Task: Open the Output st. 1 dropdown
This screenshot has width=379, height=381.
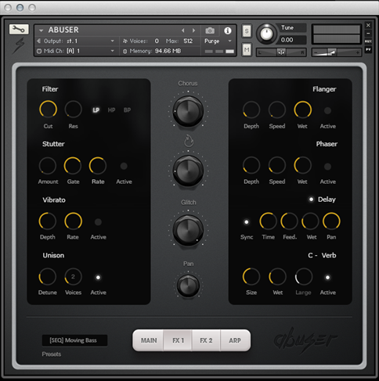Action: (113, 41)
